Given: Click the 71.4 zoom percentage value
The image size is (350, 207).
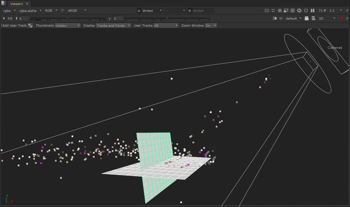Looking at the screenshot, I should [322, 11].
